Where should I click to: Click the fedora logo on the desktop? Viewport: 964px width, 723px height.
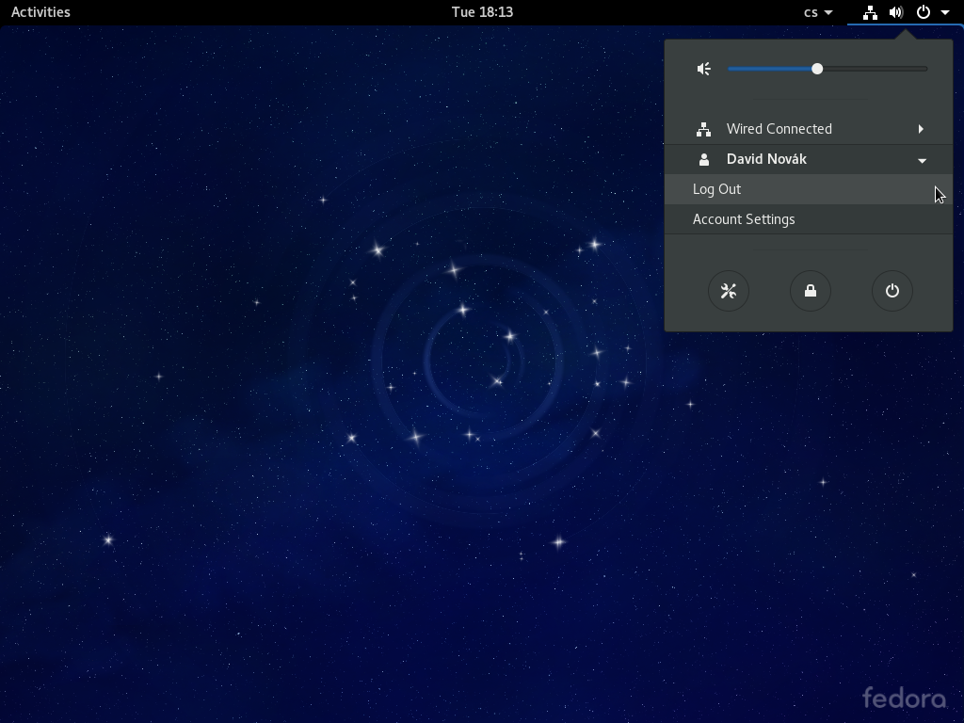(904, 698)
